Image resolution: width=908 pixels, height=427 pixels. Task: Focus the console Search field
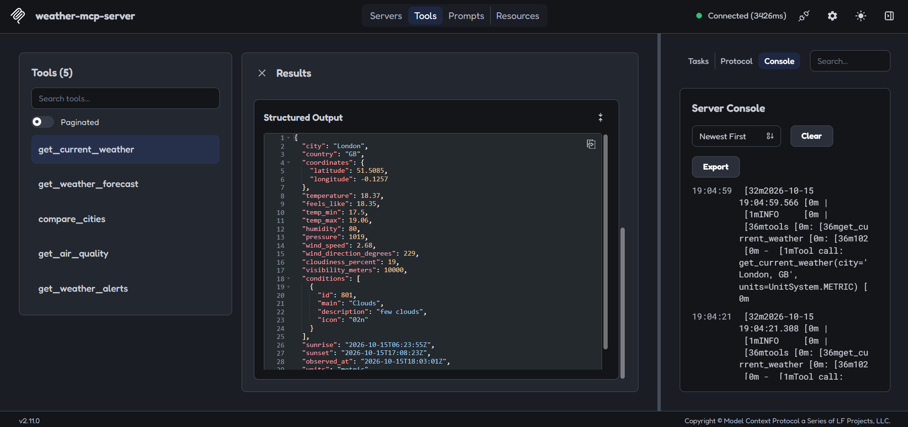coord(850,61)
